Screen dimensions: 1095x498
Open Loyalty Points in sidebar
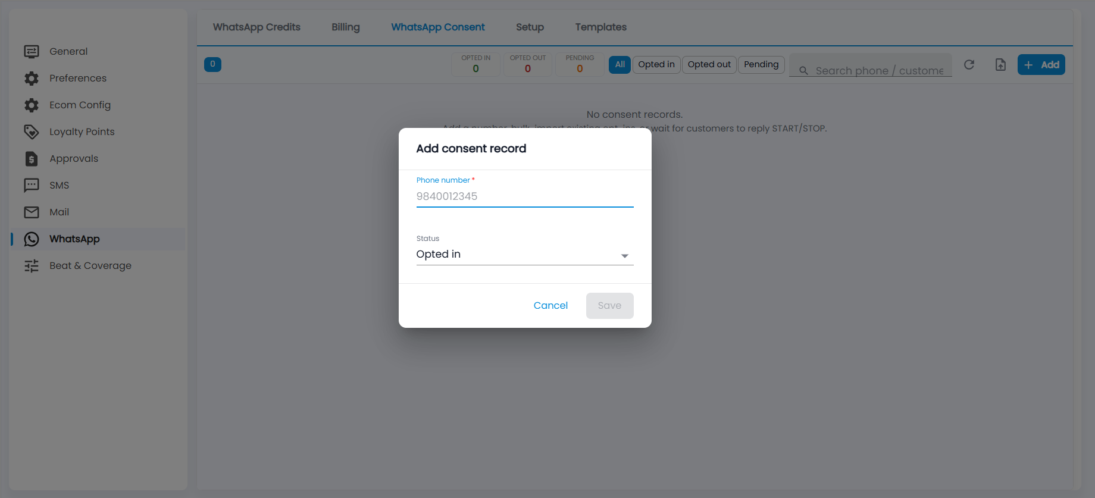(x=82, y=132)
